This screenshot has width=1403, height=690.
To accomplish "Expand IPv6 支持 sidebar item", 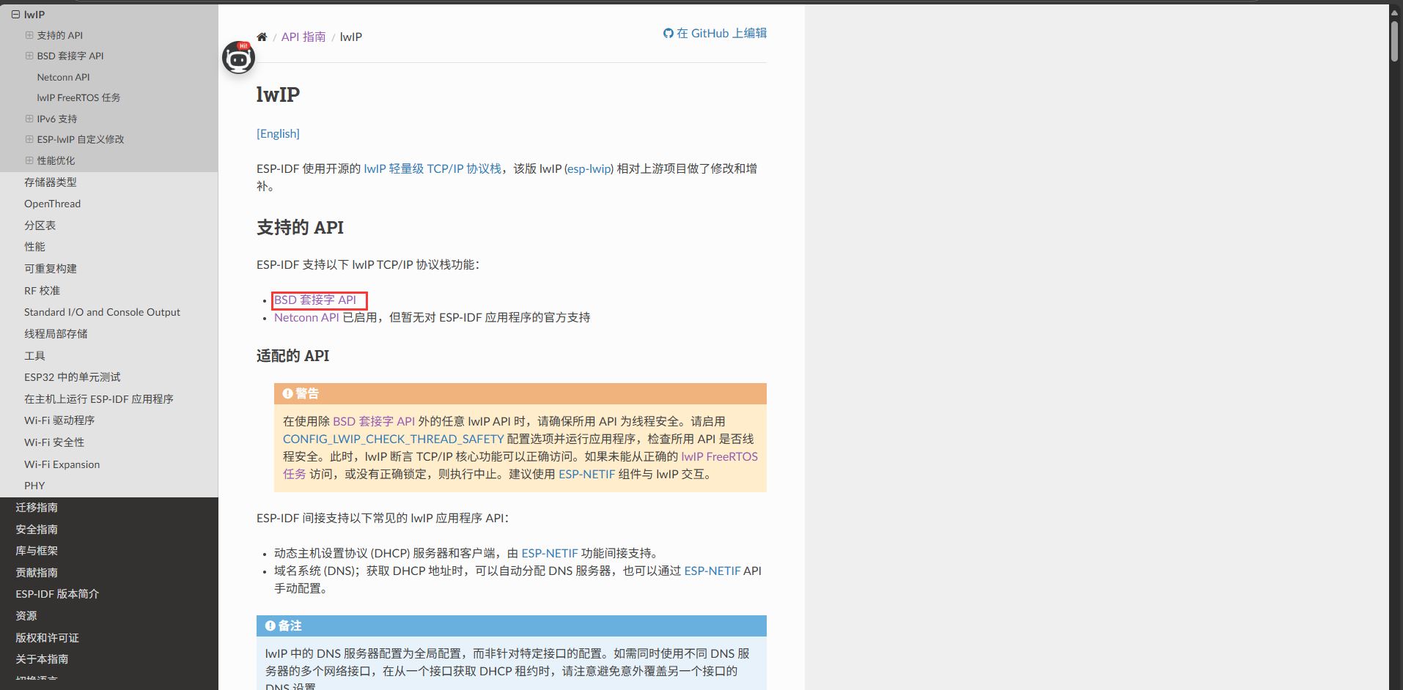I will [29, 119].
